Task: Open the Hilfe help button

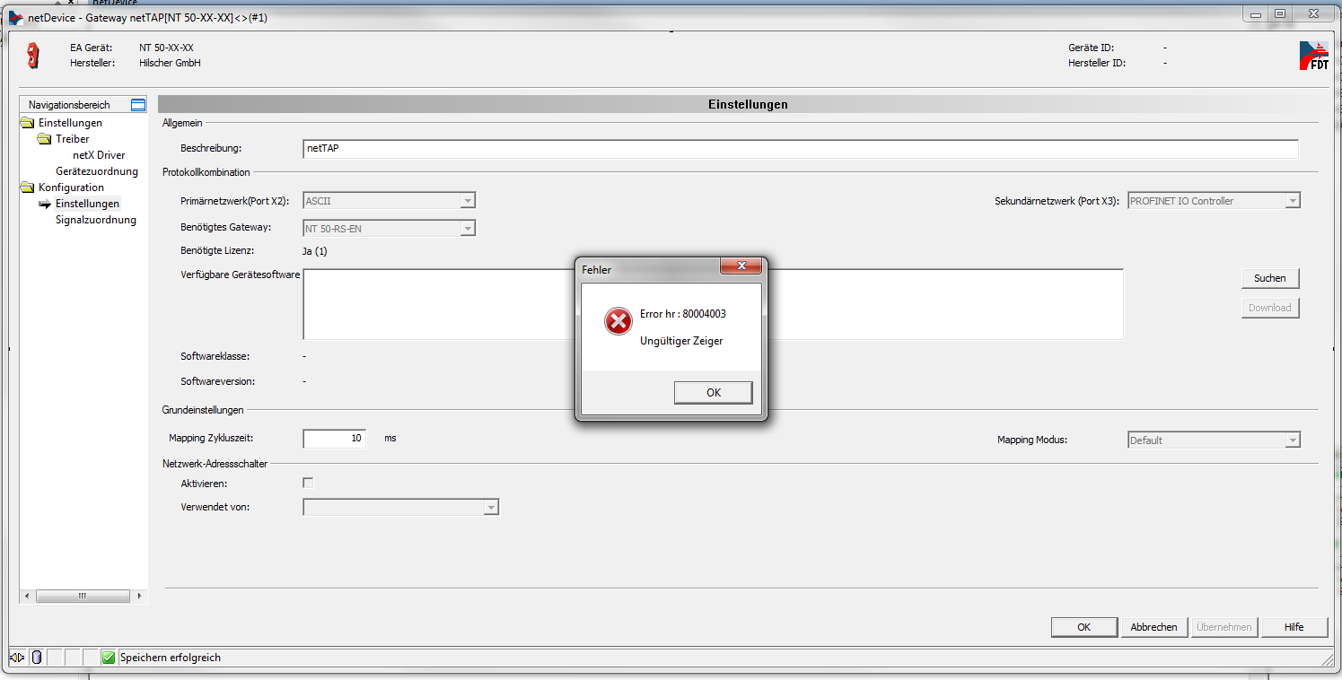Action: point(1294,627)
